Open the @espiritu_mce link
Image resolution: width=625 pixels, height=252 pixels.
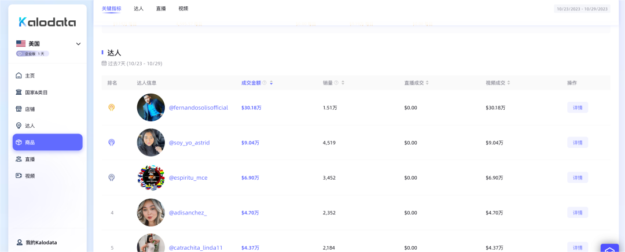coord(188,177)
